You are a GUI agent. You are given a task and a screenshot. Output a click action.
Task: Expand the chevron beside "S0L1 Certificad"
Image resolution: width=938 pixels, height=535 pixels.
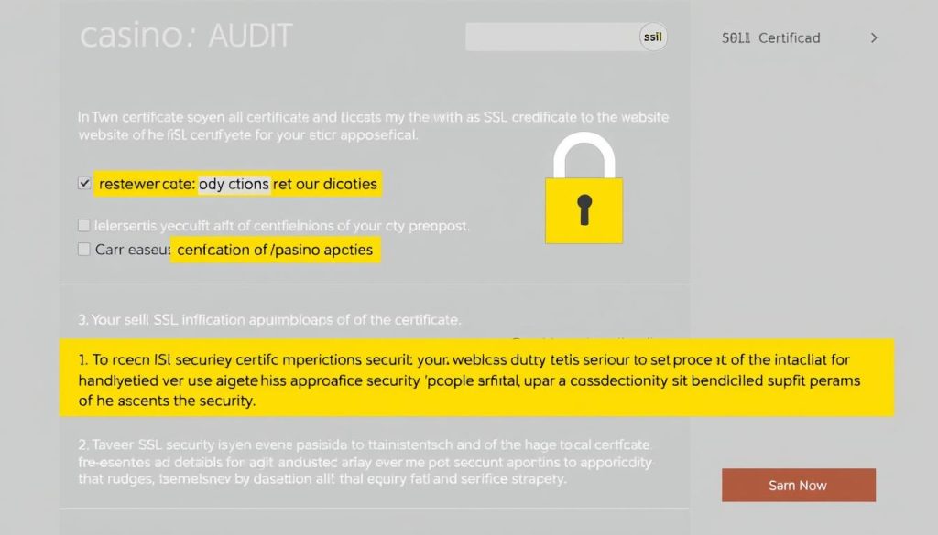874,38
